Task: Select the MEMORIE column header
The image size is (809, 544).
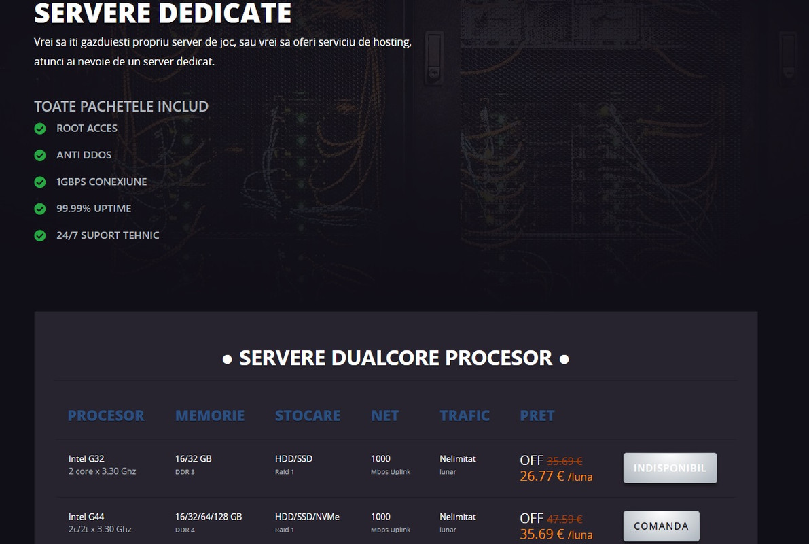Action: [x=209, y=416]
